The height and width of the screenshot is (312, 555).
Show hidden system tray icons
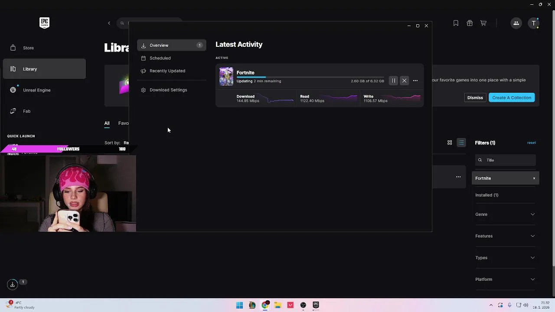click(491, 305)
